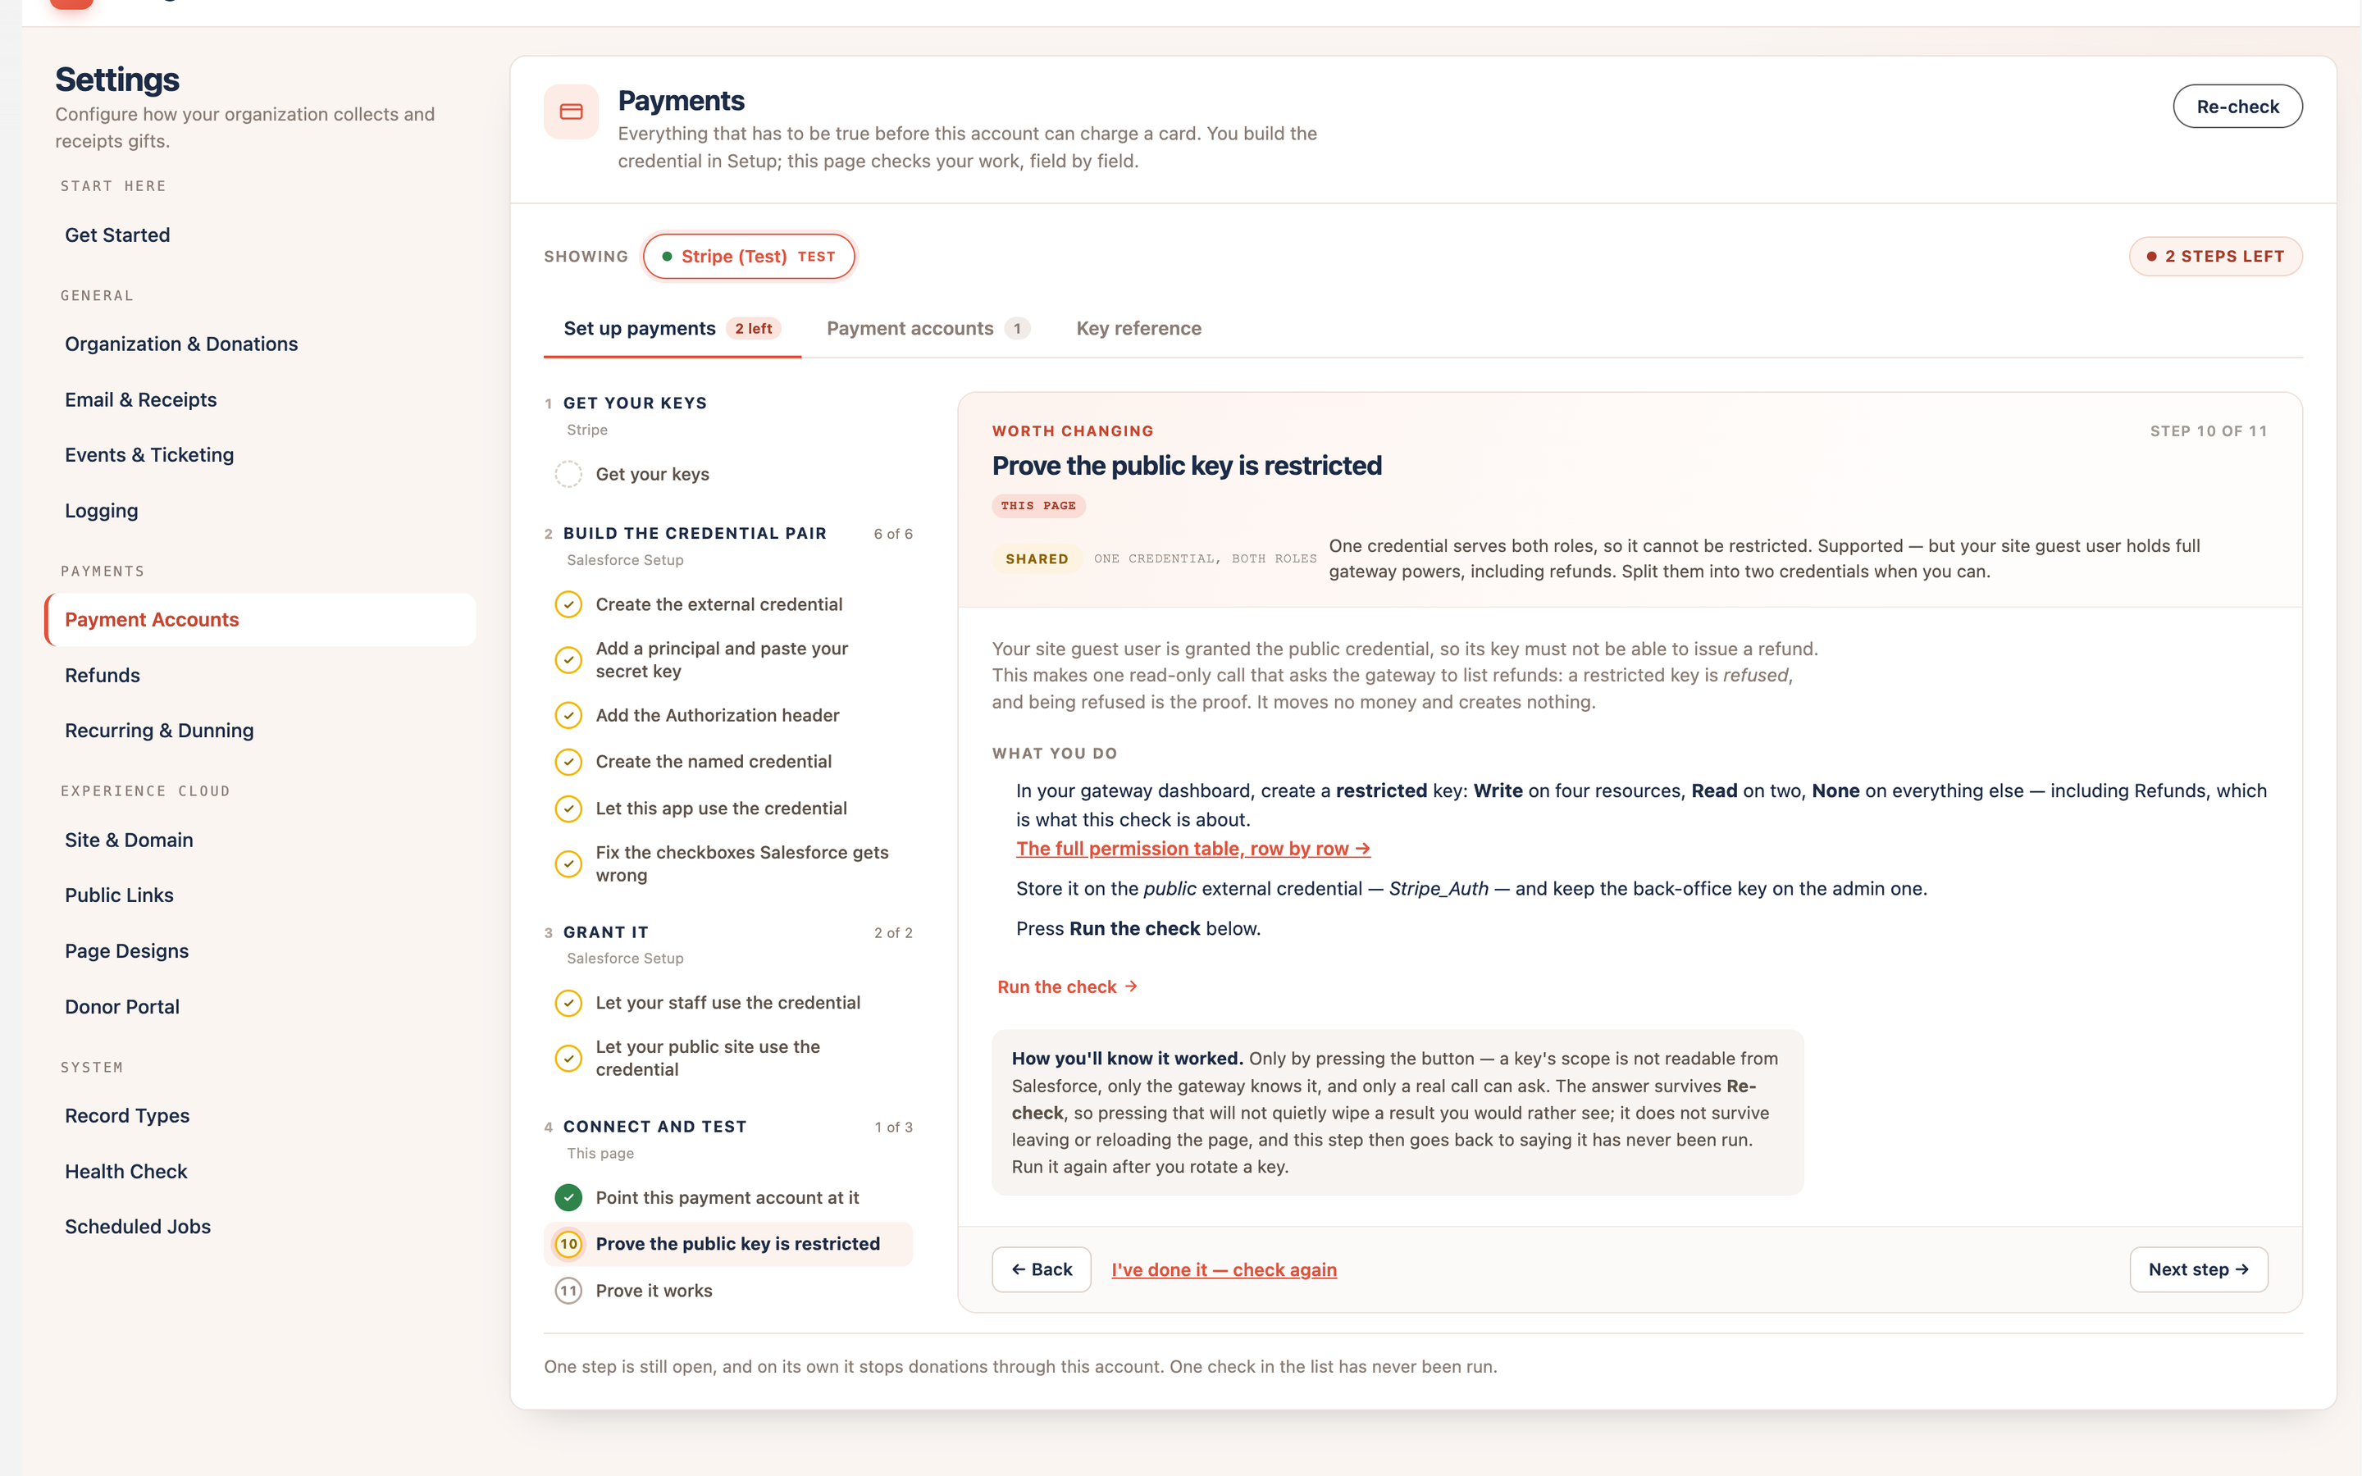Go to Recurring & Dunning settings
The image size is (2362, 1476).
(x=260, y=730)
